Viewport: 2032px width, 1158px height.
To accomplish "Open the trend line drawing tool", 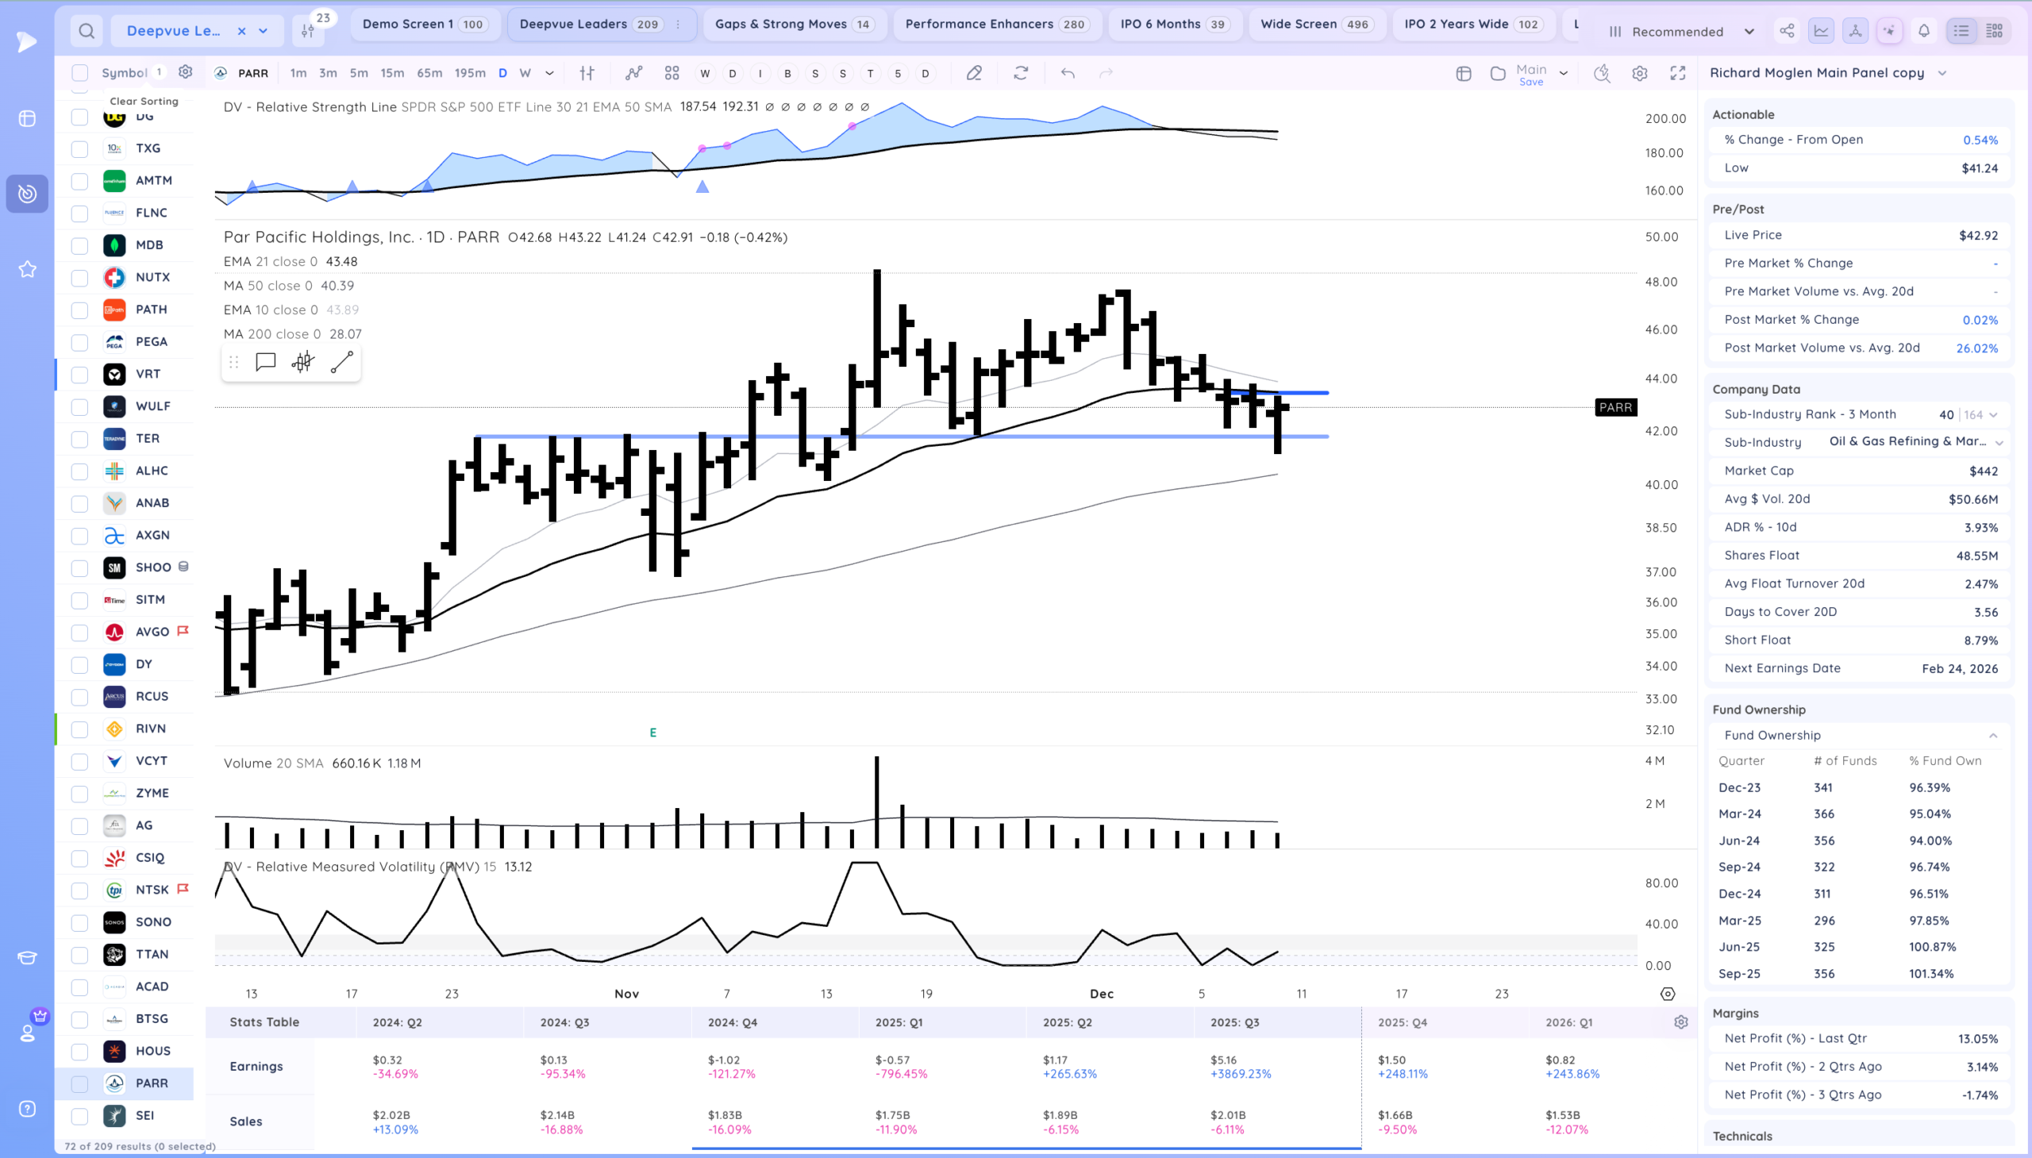I will pos(341,363).
